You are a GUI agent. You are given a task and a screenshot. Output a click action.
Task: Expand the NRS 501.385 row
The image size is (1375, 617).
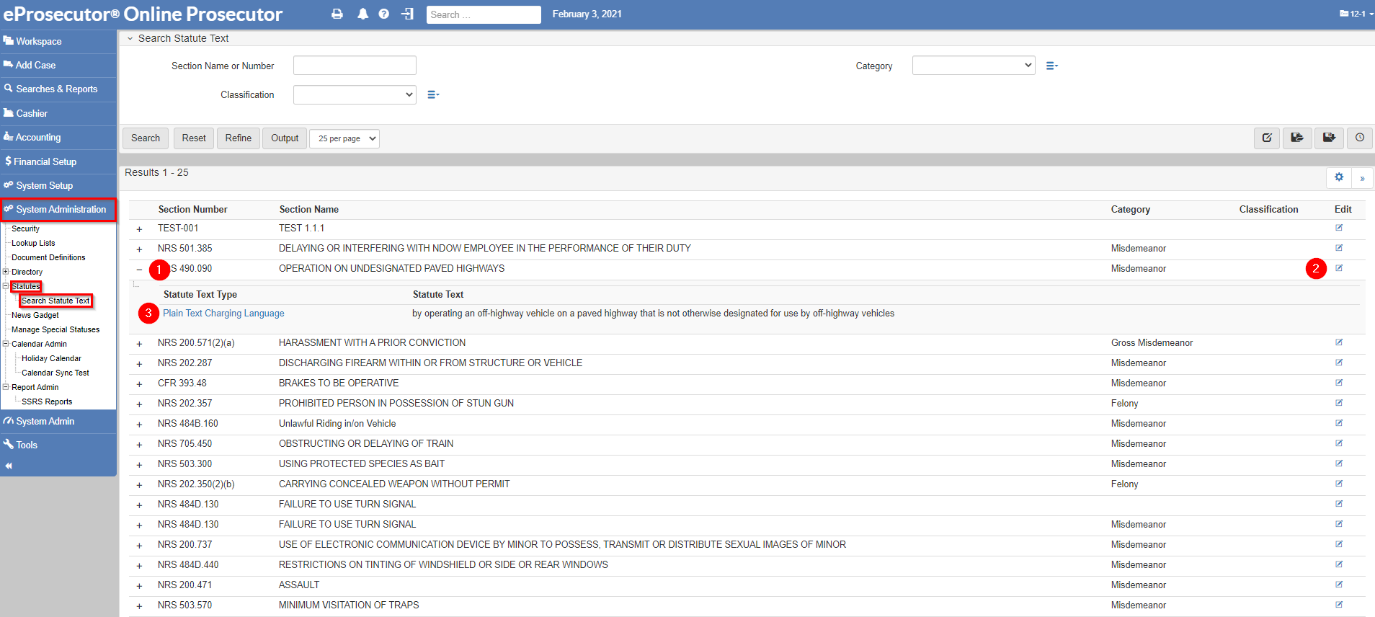point(139,249)
